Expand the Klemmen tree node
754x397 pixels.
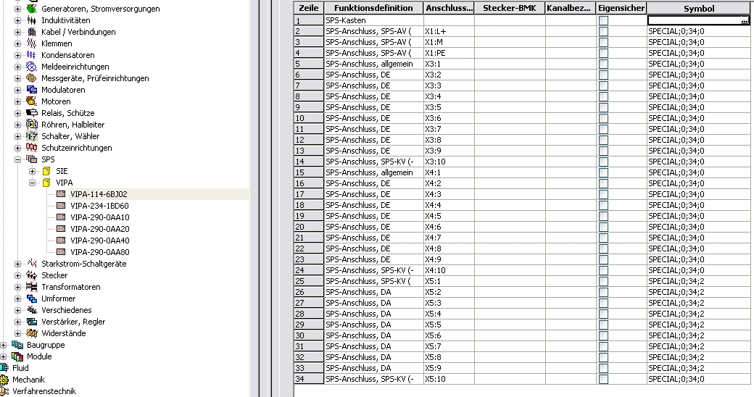tap(18, 43)
